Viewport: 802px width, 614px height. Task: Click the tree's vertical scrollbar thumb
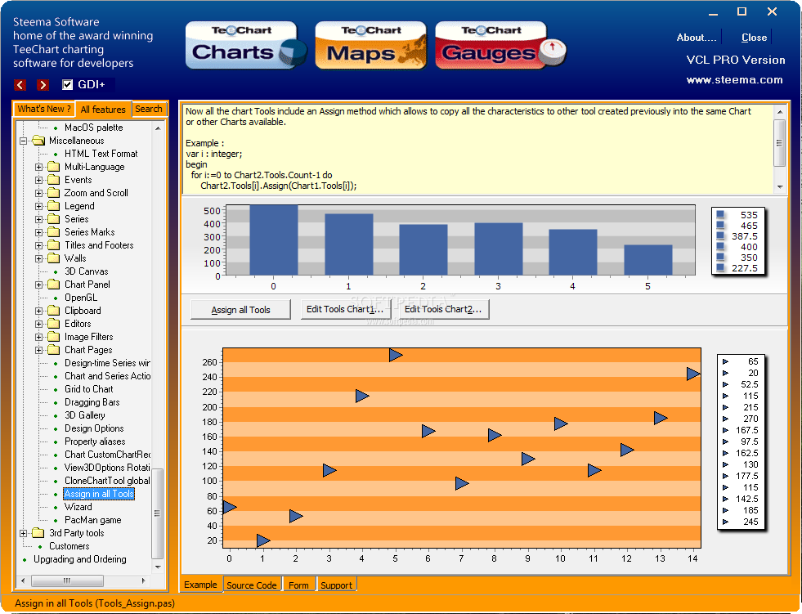[x=158, y=513]
